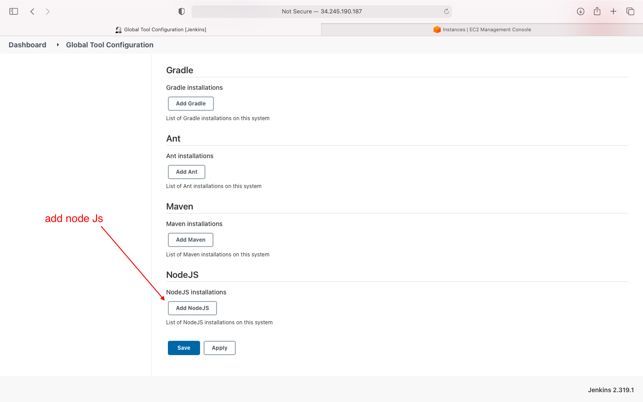643x402 pixels.
Task: Switch to Global Tool Configuration [Jenkins] tab
Action: point(161,29)
